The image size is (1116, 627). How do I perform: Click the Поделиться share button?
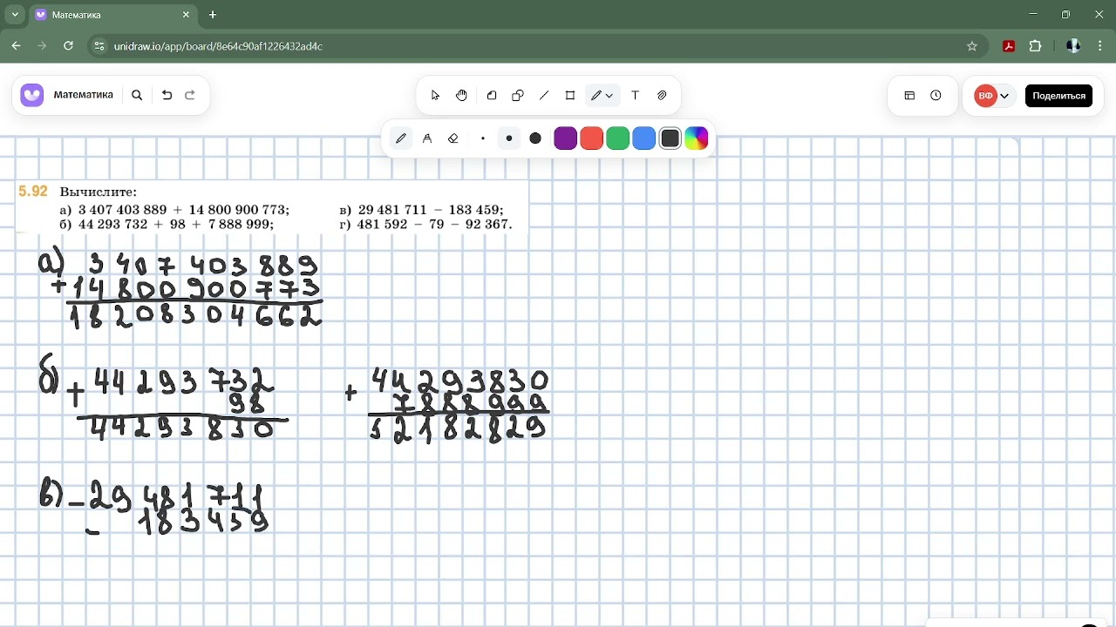(1058, 96)
